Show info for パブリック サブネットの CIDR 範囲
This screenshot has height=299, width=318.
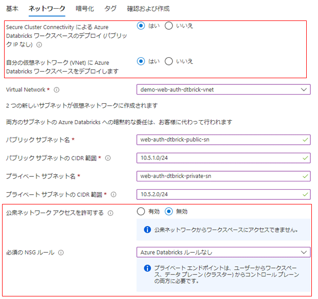[x=108, y=158]
